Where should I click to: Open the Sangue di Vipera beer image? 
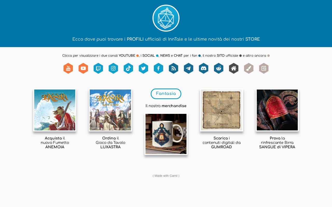[277, 110]
